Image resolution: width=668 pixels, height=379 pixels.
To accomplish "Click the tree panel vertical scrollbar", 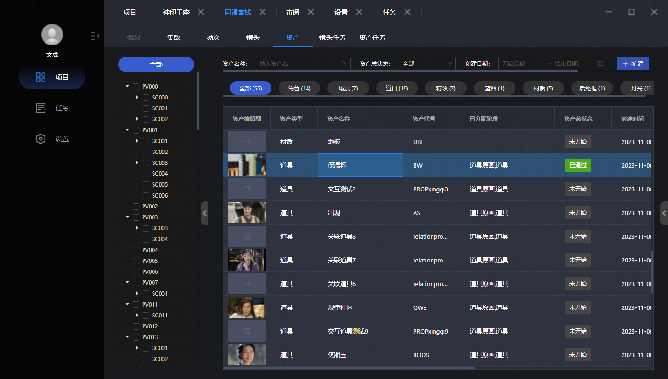I will pos(198,101).
